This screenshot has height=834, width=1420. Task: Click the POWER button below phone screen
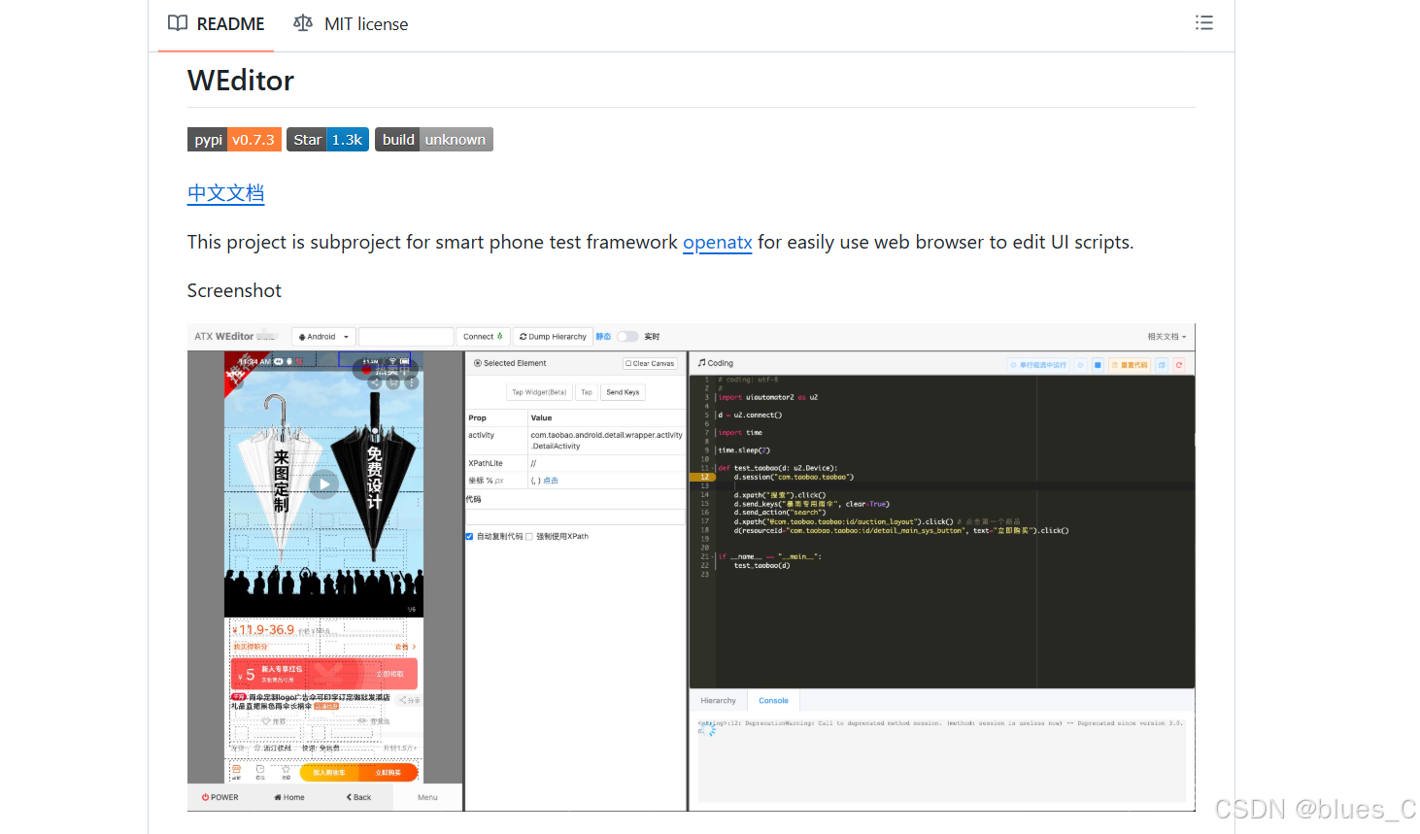click(x=220, y=797)
